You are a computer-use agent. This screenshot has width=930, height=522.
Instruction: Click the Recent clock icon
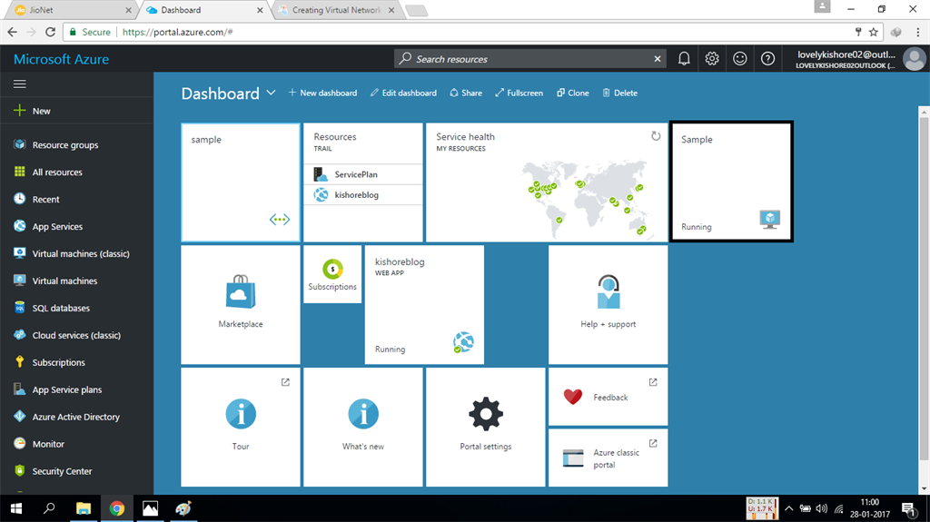click(20, 199)
